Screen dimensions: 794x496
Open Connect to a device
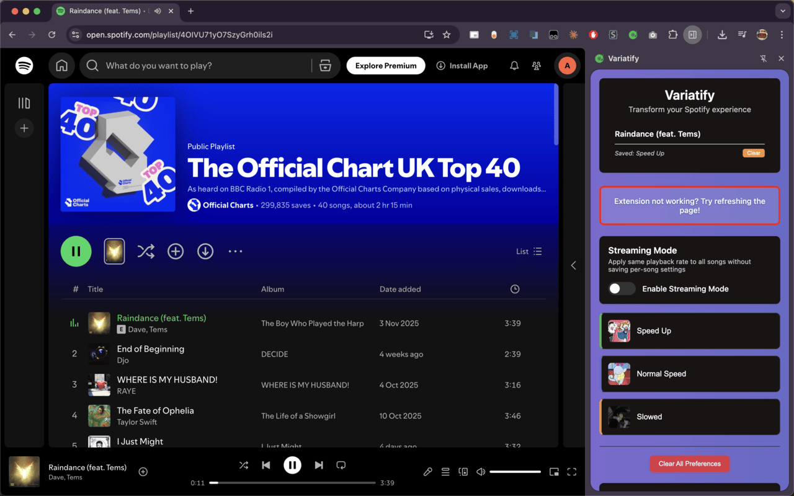(463, 472)
